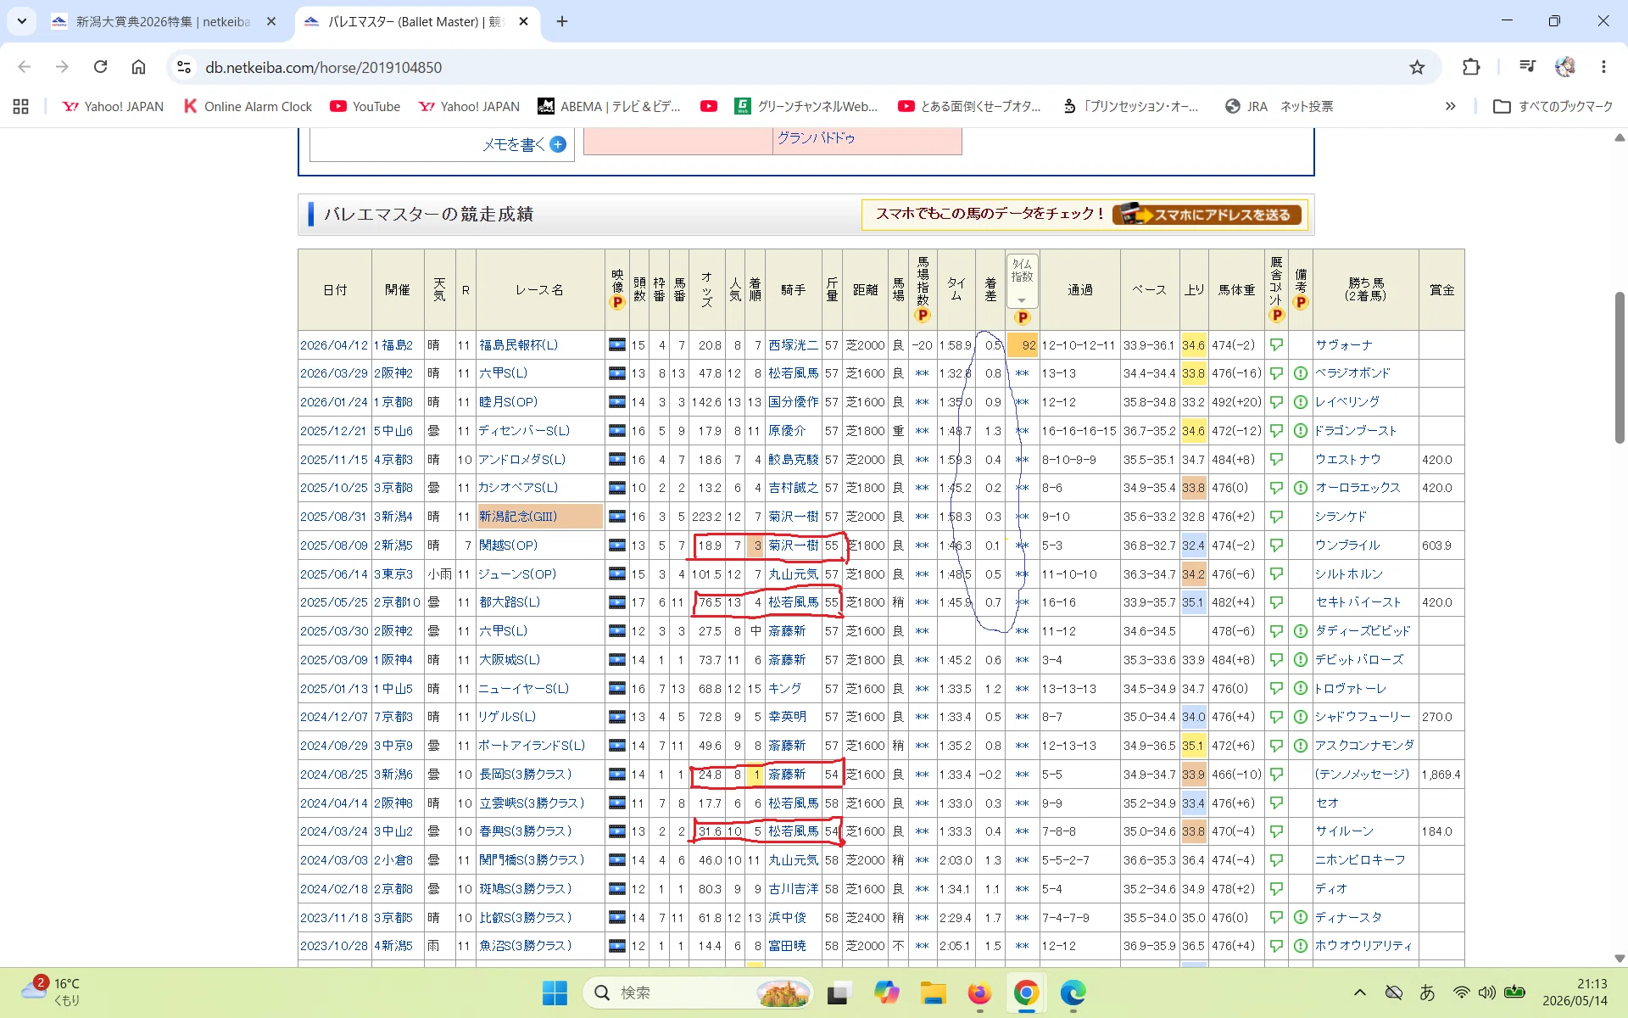Open taskbar clock showing 21:13
The image size is (1628, 1018).
pos(1575,993)
